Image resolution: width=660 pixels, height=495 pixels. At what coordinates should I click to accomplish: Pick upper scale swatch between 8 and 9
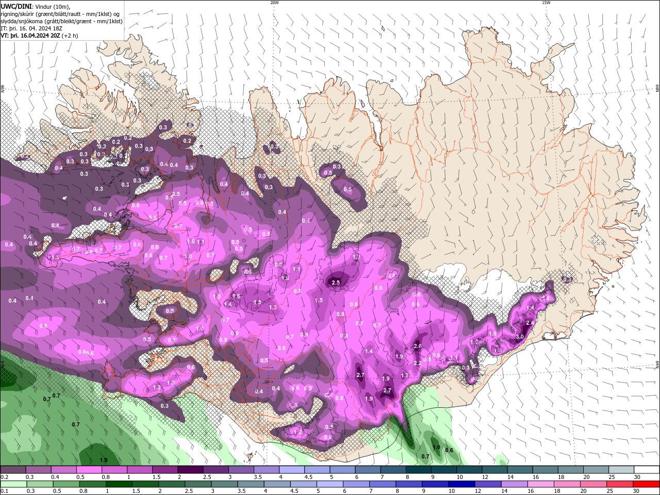419,470
